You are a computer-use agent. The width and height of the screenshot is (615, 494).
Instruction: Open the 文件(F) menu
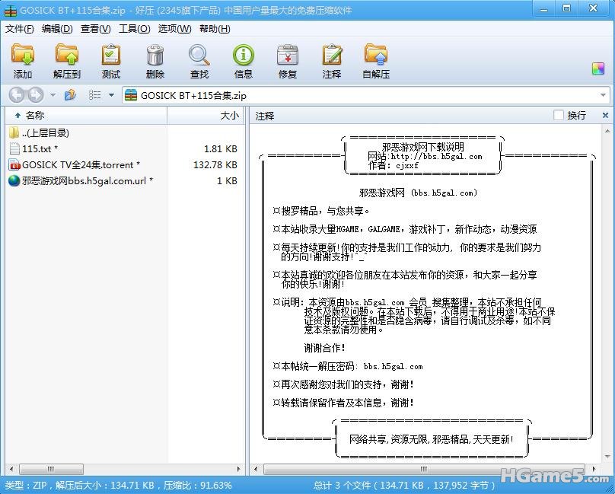point(20,29)
